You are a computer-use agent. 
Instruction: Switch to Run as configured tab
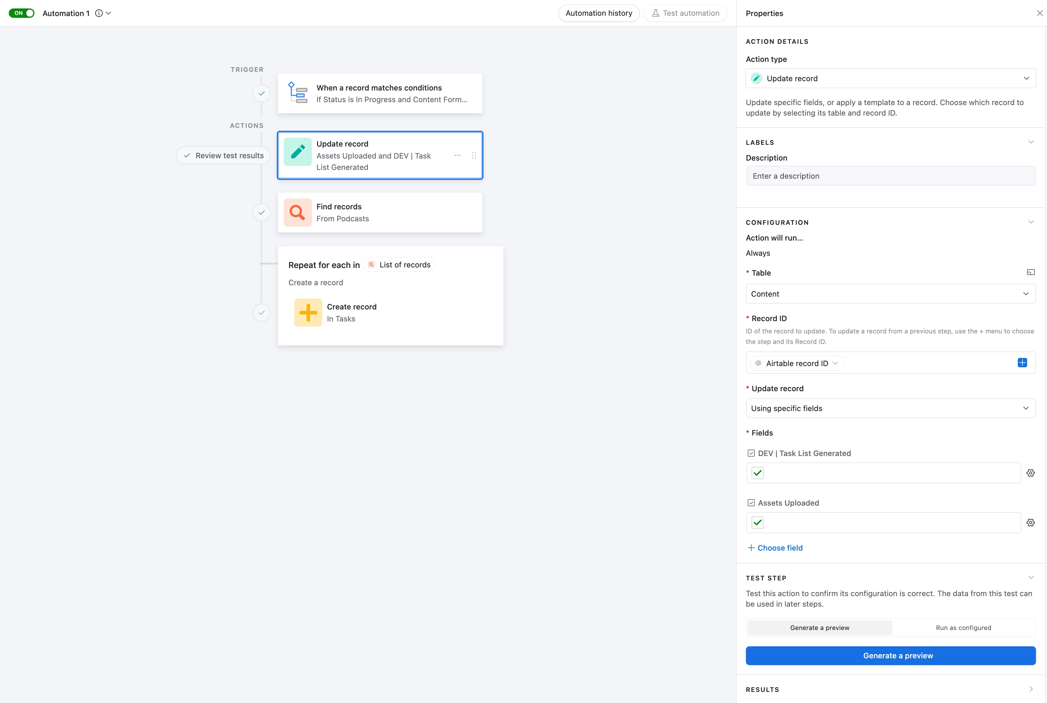(x=963, y=628)
